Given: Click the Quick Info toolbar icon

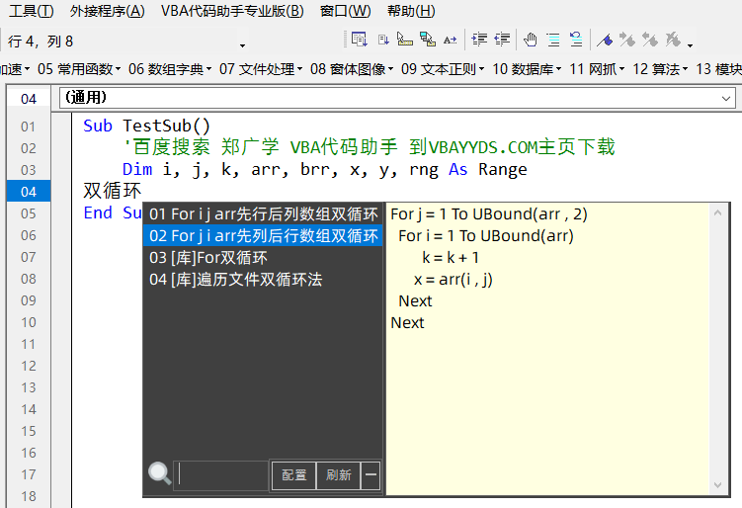Looking at the screenshot, I should [404, 40].
